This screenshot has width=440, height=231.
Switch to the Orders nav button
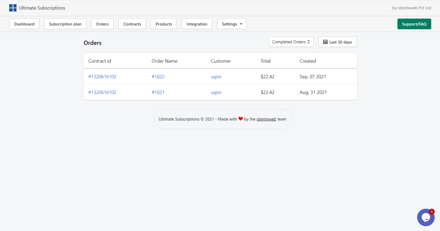pyautogui.click(x=102, y=24)
